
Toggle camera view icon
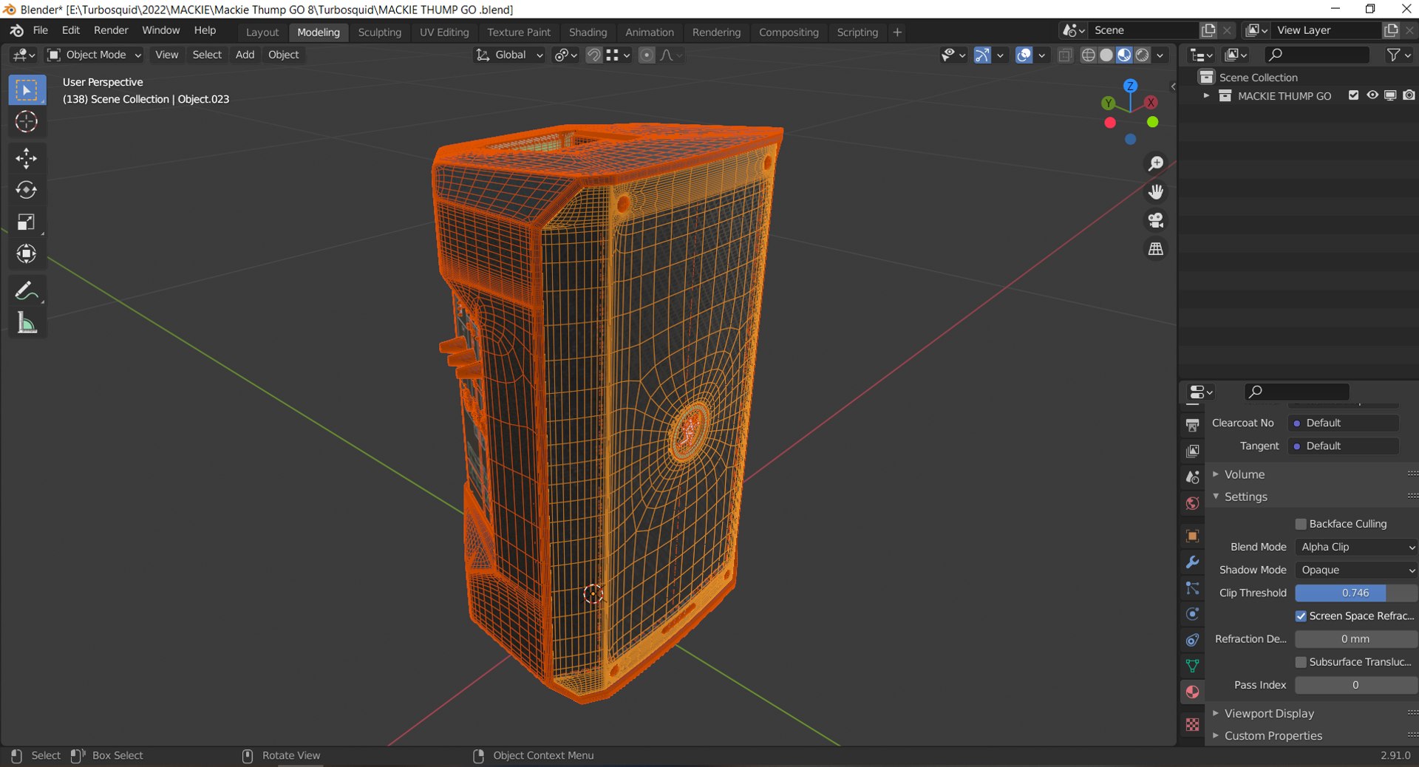pyautogui.click(x=1156, y=220)
